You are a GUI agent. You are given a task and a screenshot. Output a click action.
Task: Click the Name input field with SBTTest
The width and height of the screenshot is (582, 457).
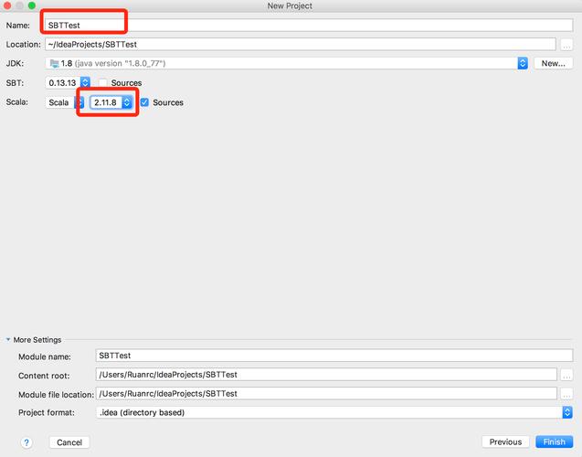(309, 26)
